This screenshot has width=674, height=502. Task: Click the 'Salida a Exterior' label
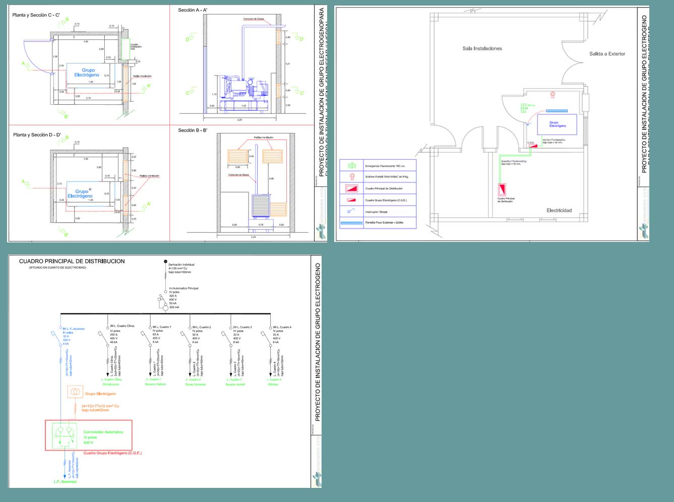point(607,53)
